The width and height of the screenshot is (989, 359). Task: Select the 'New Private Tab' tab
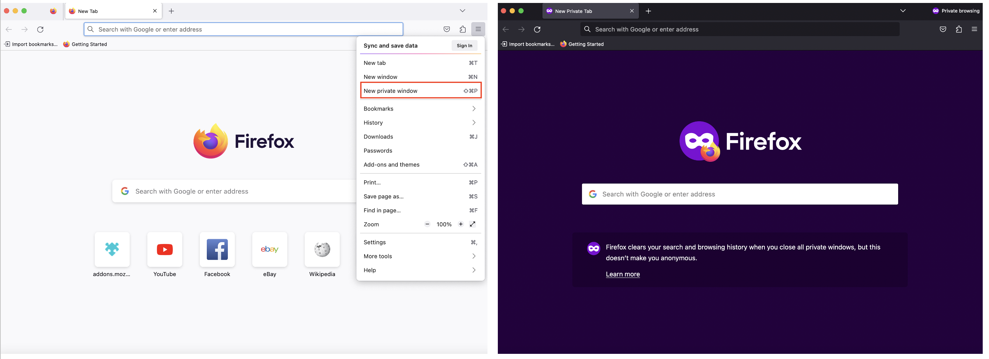[x=591, y=11]
